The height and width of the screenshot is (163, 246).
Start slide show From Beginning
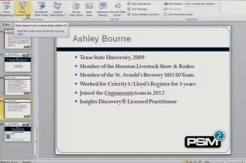click(x=6, y=9)
